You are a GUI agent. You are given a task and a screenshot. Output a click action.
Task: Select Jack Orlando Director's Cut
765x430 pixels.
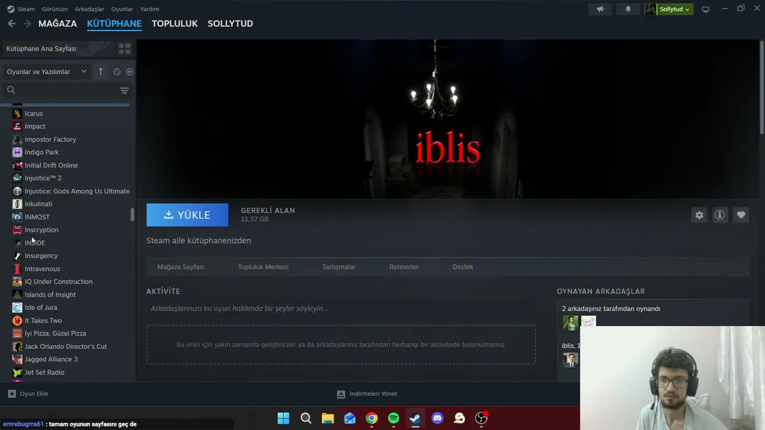(x=67, y=346)
